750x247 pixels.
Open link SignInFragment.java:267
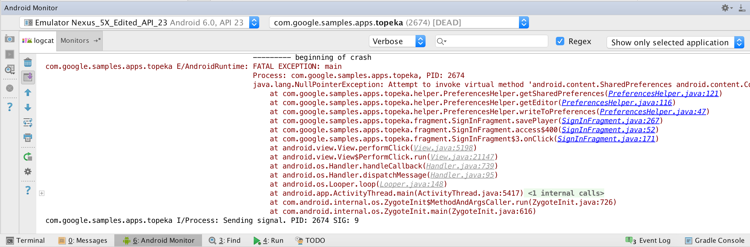point(610,121)
